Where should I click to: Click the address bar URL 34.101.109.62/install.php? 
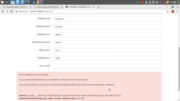pyautogui.click(x=42, y=12)
